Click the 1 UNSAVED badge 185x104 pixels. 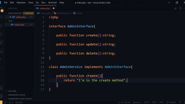click(x=28, y=13)
